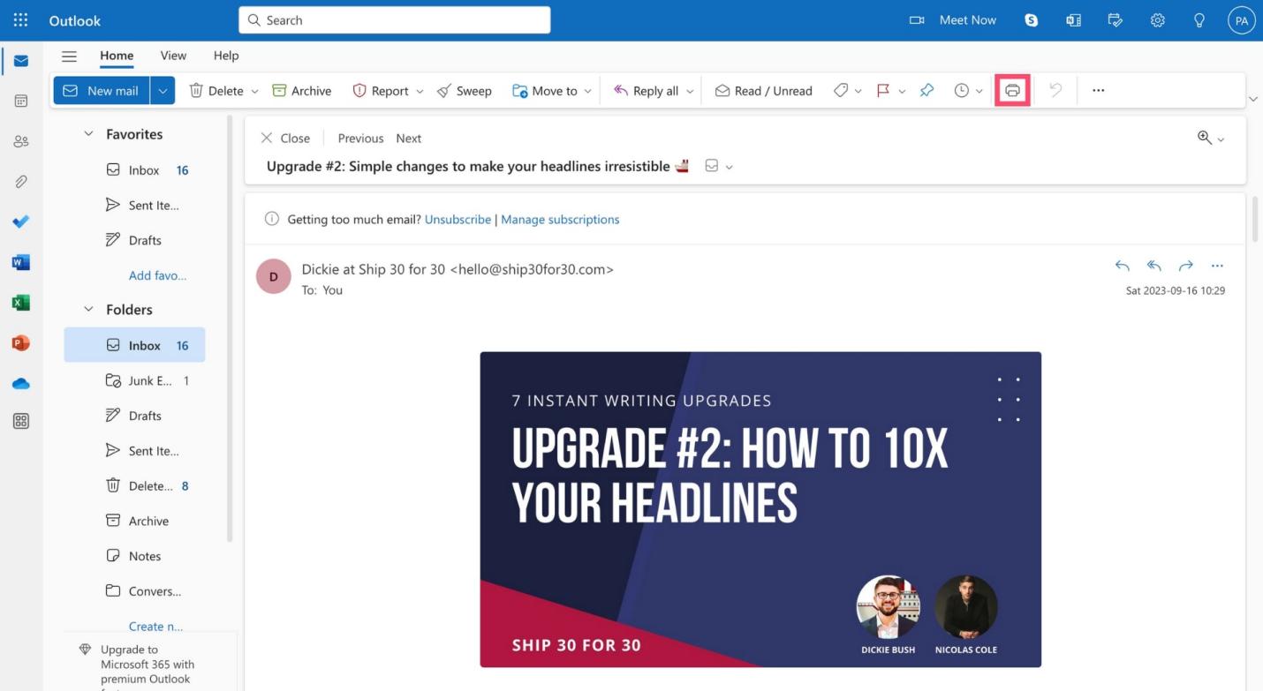The width and height of the screenshot is (1263, 691).
Task: Open Tips lightbulb icon
Action: pos(1199,19)
